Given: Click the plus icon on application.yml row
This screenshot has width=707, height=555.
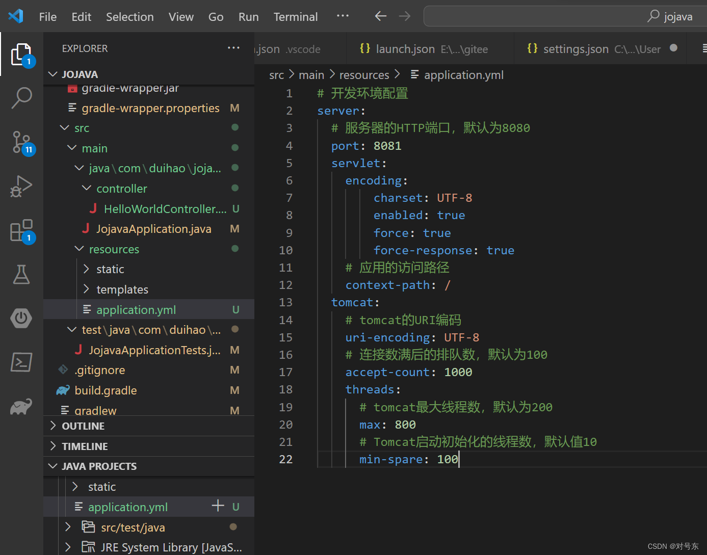Looking at the screenshot, I should 218,506.
